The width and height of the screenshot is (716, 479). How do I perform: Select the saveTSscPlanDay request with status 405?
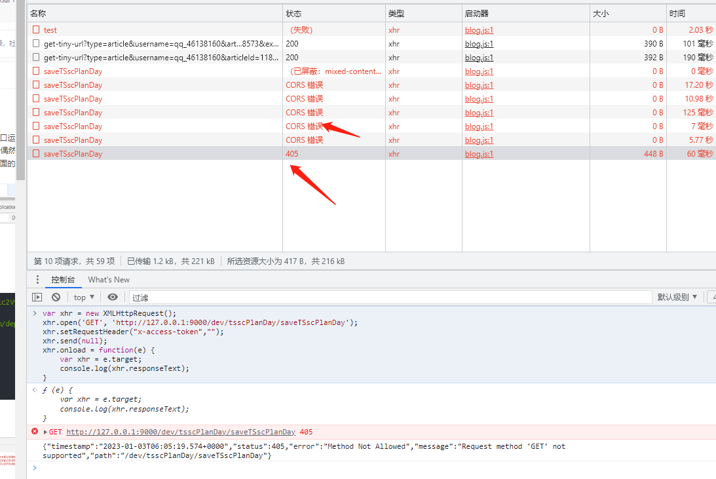[371, 153]
